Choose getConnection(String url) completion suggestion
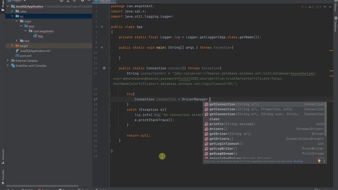The image size is (338, 190). [264, 104]
